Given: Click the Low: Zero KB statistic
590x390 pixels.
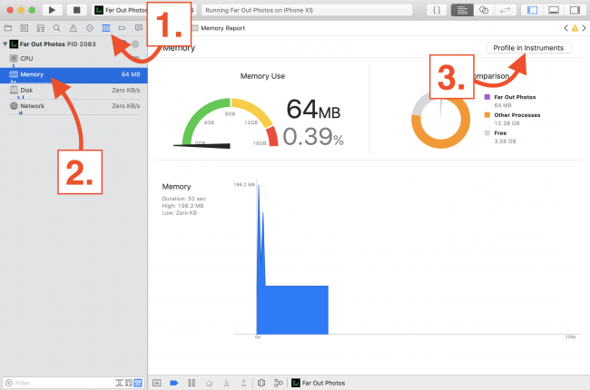Looking at the screenshot, I should (x=180, y=213).
